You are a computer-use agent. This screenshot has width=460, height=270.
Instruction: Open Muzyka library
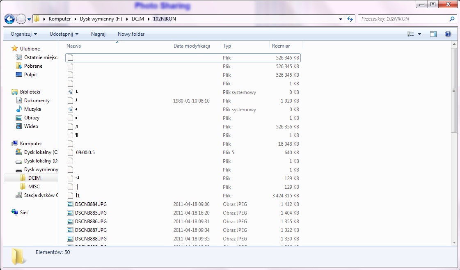[x=32, y=109]
